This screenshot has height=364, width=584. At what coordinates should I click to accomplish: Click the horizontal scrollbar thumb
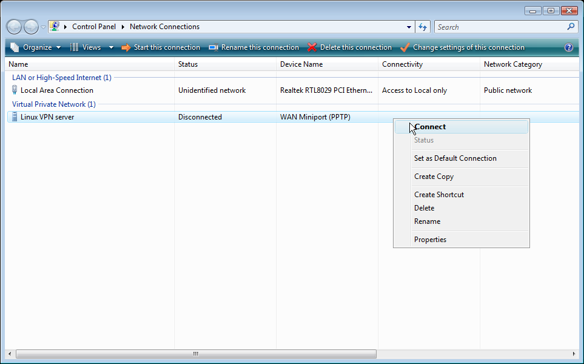[x=196, y=354]
